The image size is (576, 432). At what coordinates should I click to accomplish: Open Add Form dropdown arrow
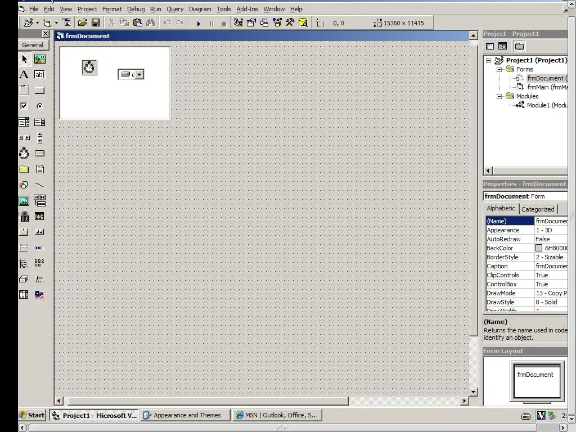coord(56,22)
